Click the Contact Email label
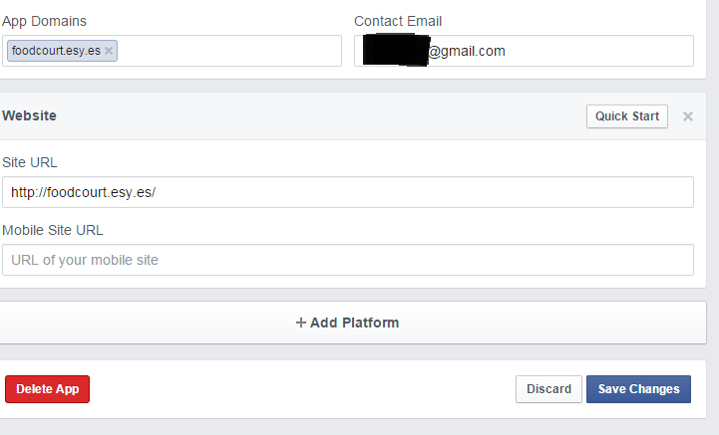 click(398, 21)
